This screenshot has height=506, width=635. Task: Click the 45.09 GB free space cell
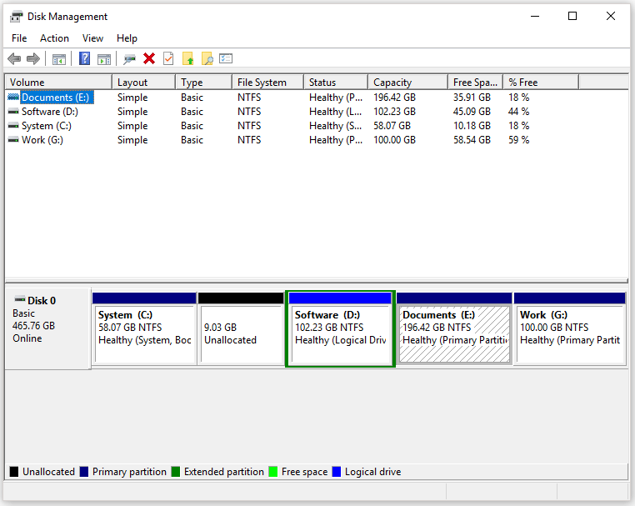click(x=472, y=112)
